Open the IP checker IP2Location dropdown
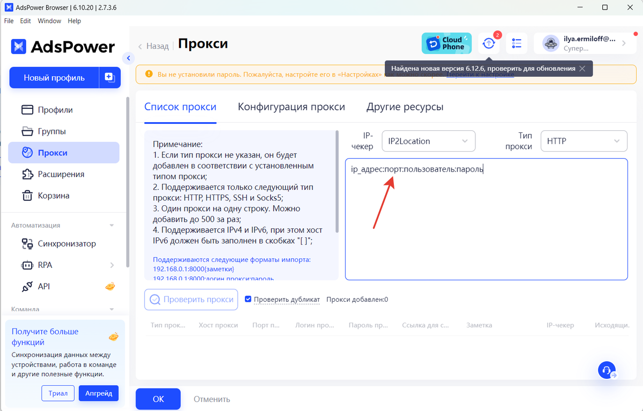Screen dimensions: 643x411 click(x=428, y=141)
